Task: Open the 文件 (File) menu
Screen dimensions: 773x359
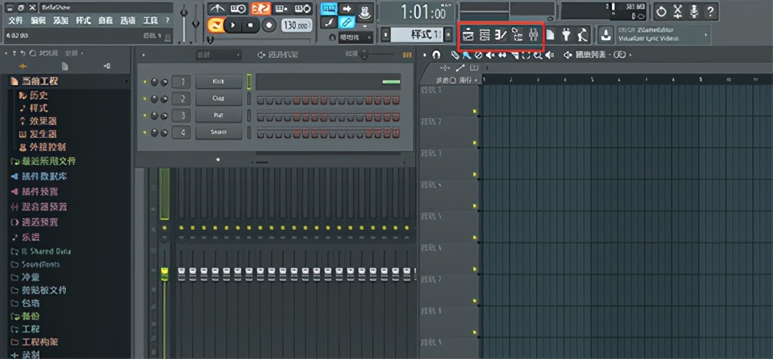Action: pos(16,21)
